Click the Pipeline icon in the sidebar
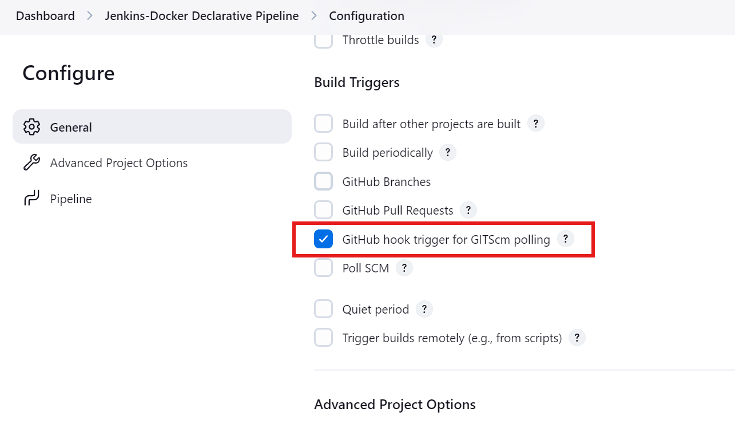 31,199
